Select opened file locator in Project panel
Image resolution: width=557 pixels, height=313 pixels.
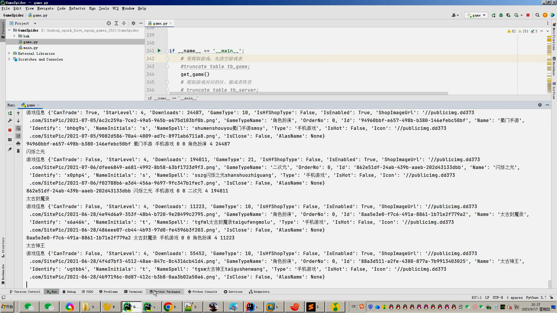(x=109, y=23)
